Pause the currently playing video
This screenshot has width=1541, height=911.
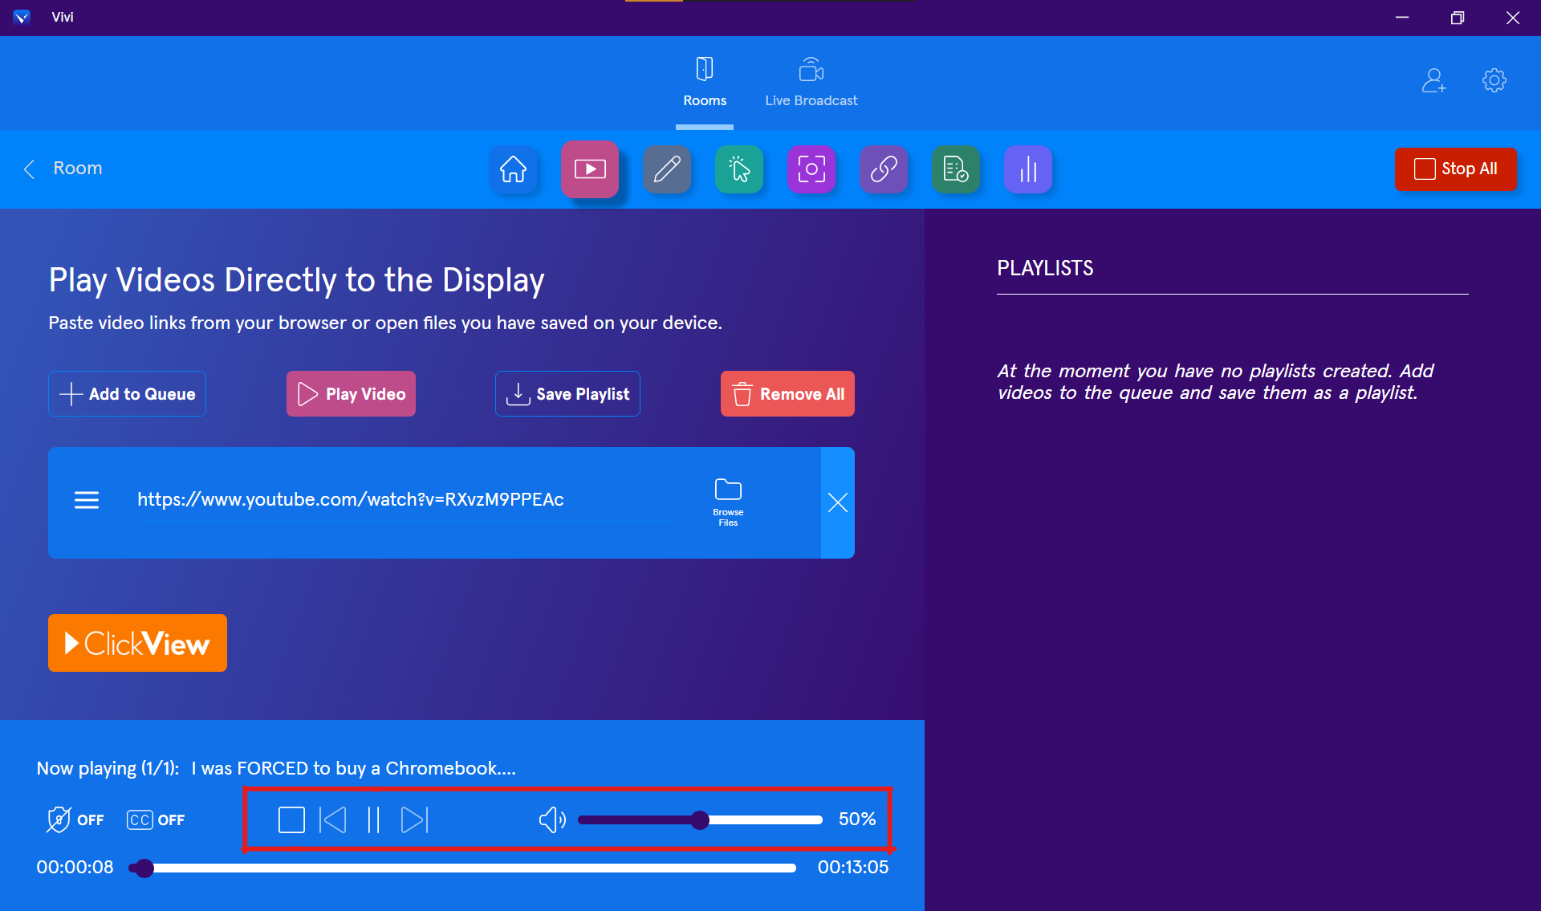pyautogui.click(x=373, y=819)
